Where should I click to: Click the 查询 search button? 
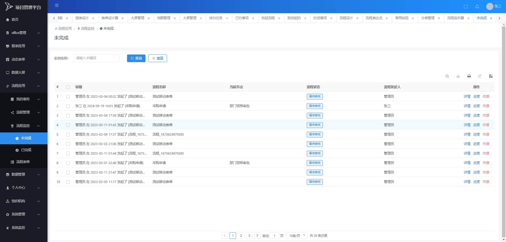(x=136, y=58)
